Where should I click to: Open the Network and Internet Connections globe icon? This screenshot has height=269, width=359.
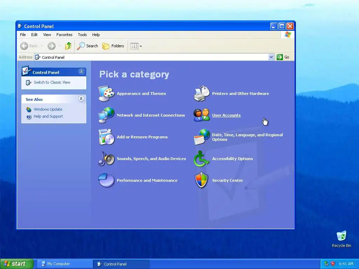[107, 115]
